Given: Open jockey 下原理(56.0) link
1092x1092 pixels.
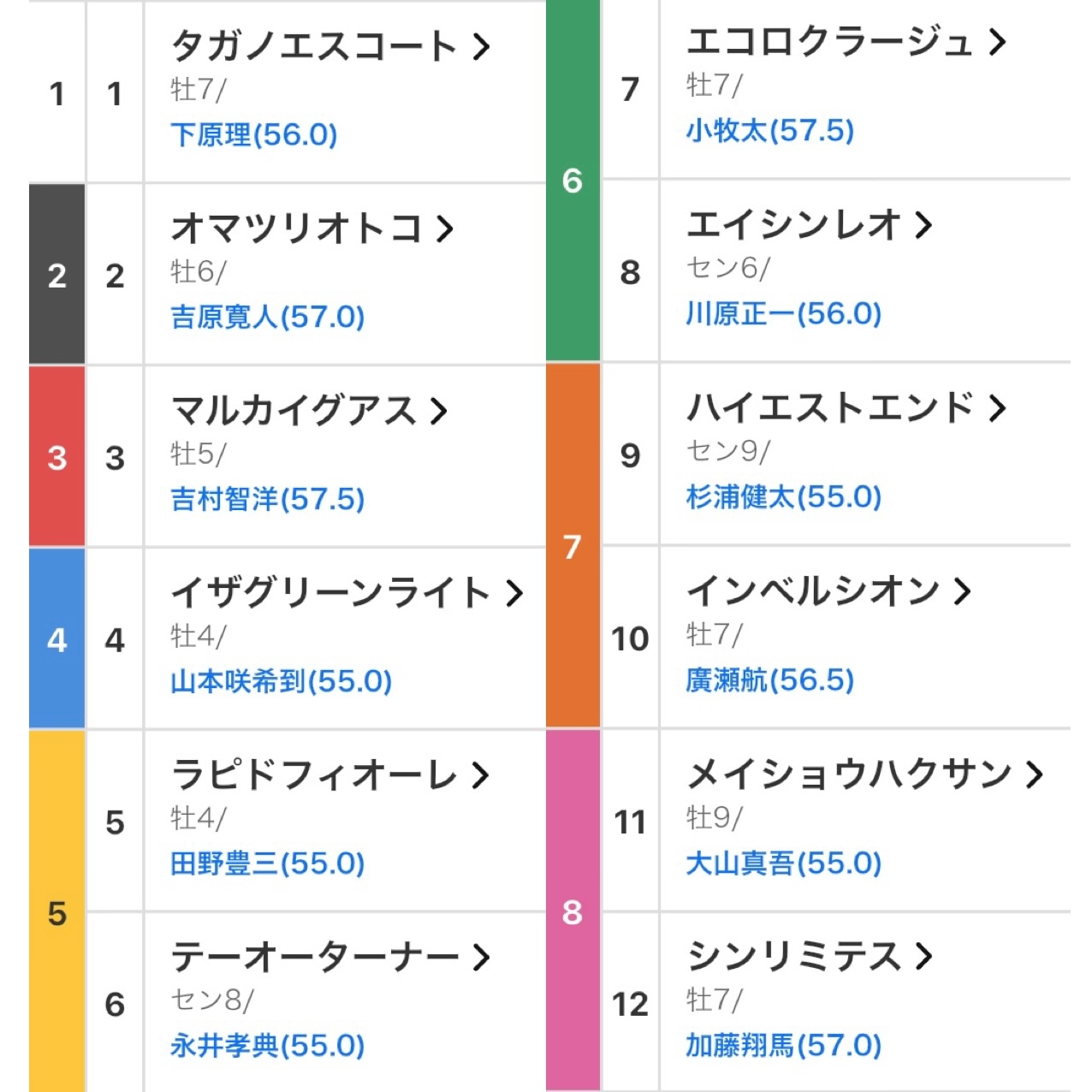Looking at the screenshot, I should [x=254, y=134].
